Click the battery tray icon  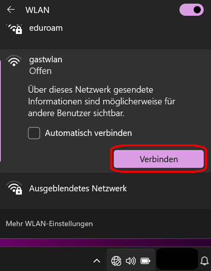[x=145, y=261]
